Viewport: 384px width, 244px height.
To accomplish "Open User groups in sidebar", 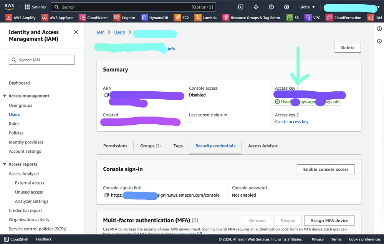I will coord(20,105).
